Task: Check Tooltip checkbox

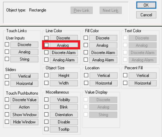Action: coord(46,129)
